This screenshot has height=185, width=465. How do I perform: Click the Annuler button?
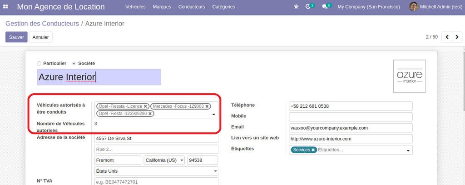(40, 37)
